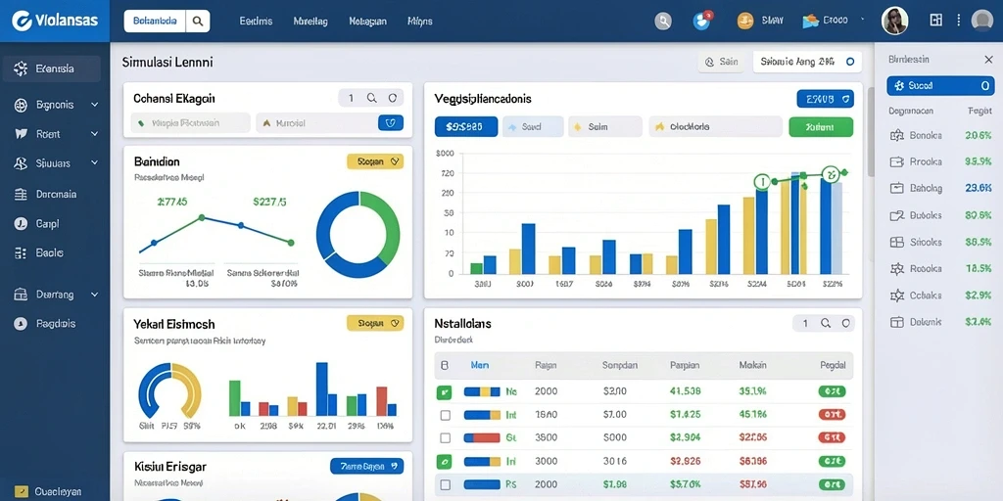Image resolution: width=1003 pixels, height=501 pixels.
Task: Click the search magnifier icon beside Bekantada
Action: 198,22
